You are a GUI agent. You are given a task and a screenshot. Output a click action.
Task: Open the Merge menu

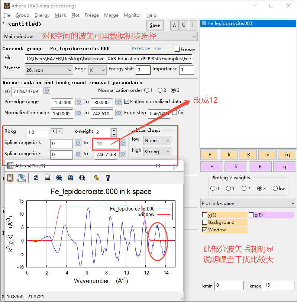111,15
